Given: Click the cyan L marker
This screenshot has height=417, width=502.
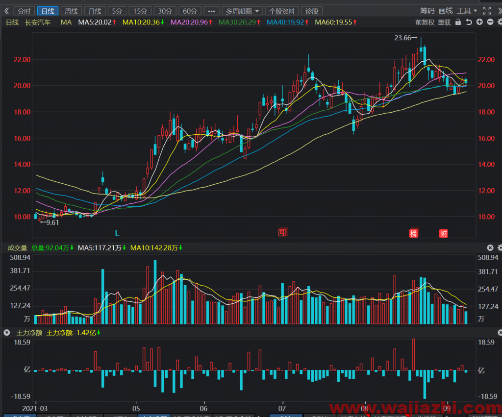Looking at the screenshot, I should (117, 233).
